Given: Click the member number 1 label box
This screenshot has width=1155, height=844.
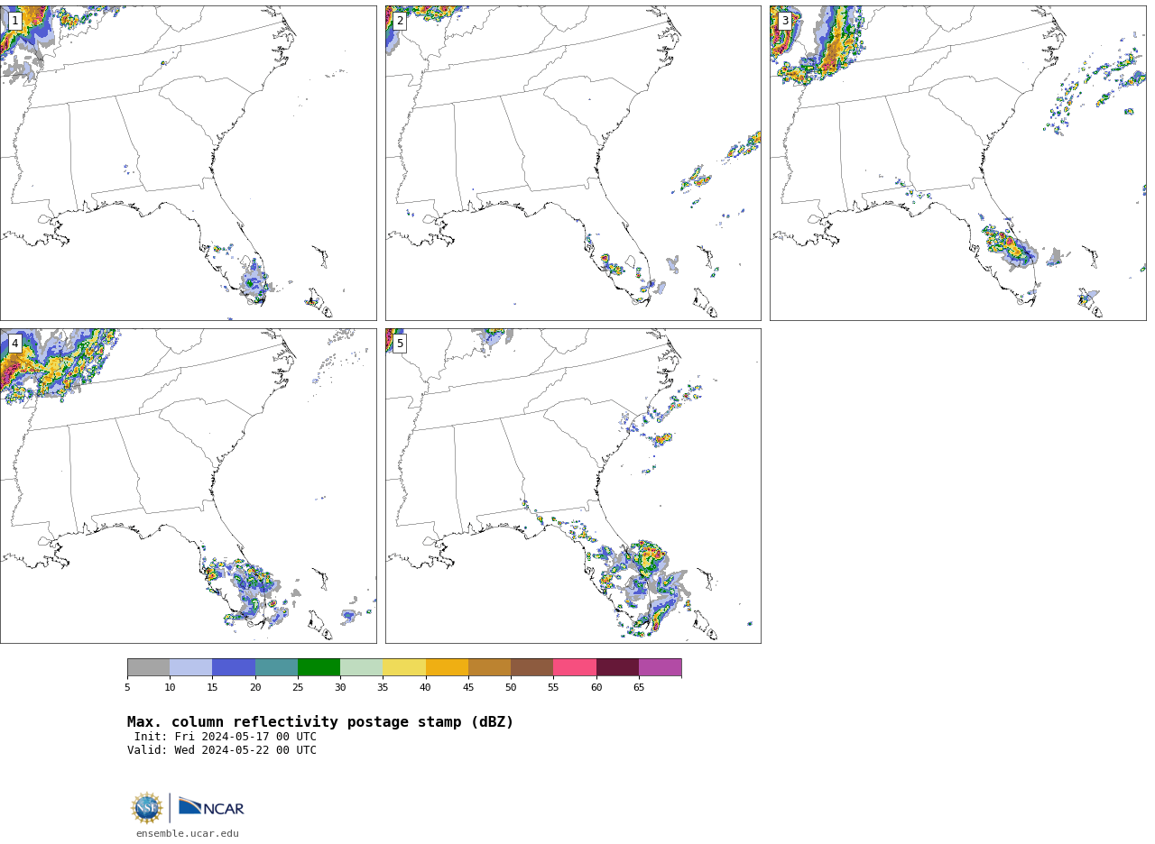Looking at the screenshot, I should (14, 21).
